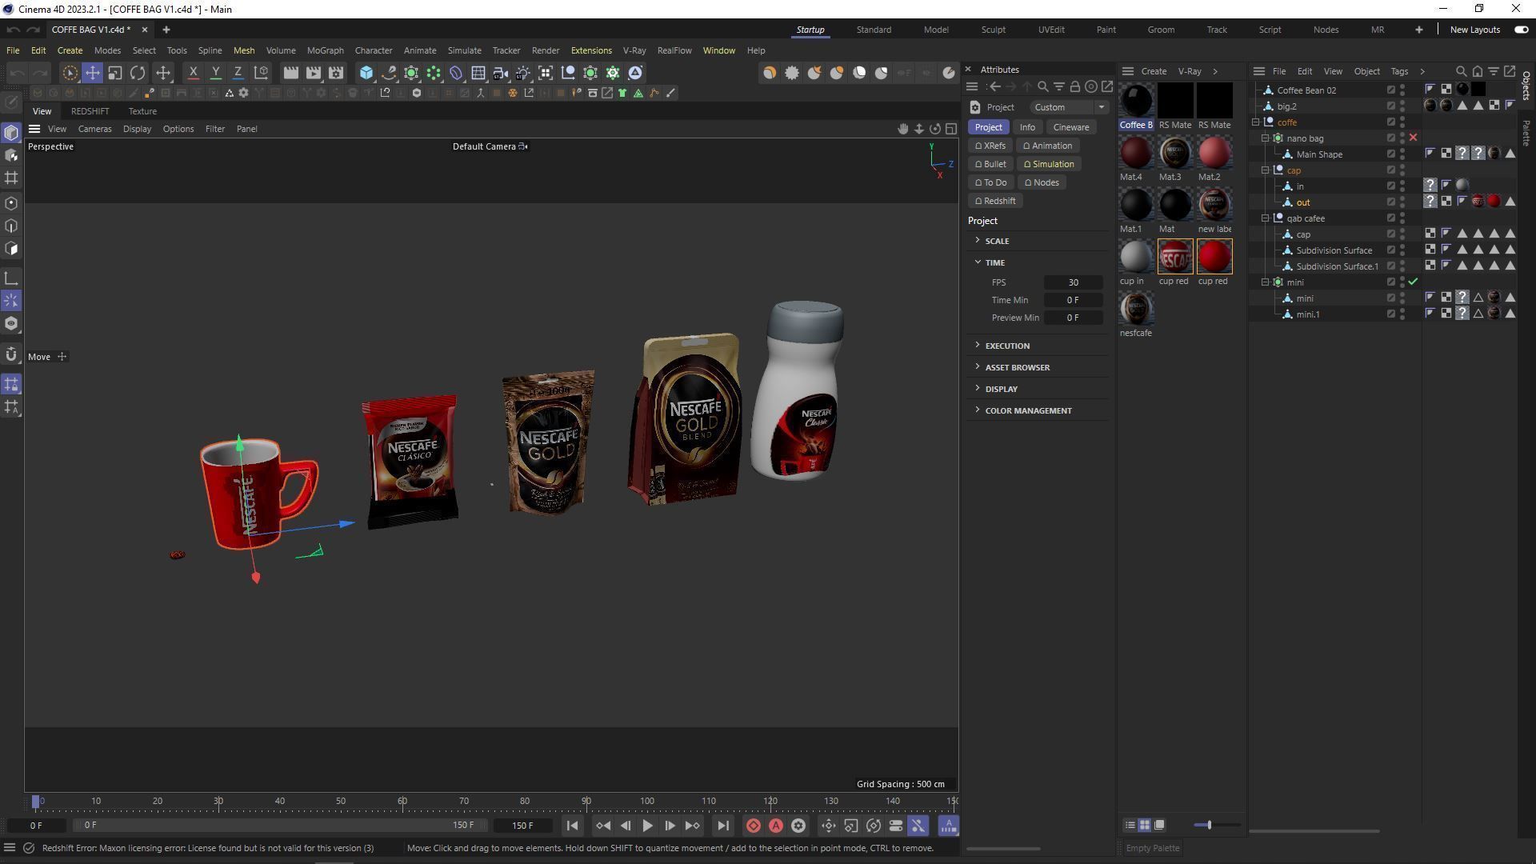Add a camera object

click(501, 73)
